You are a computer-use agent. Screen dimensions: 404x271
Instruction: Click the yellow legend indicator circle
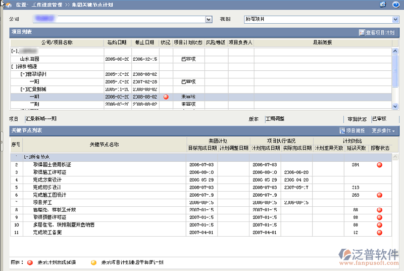93,262
